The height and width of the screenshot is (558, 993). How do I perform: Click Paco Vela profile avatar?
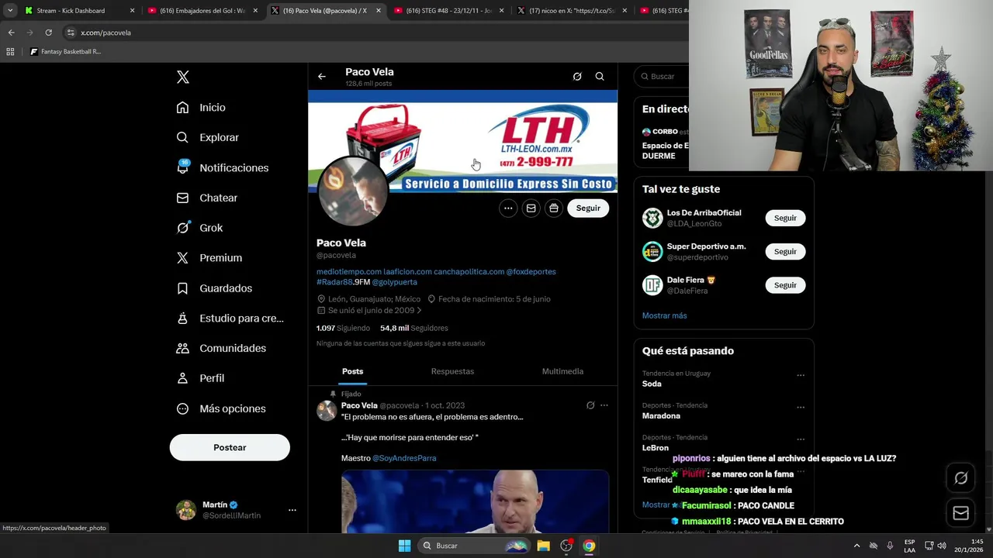pos(353,191)
